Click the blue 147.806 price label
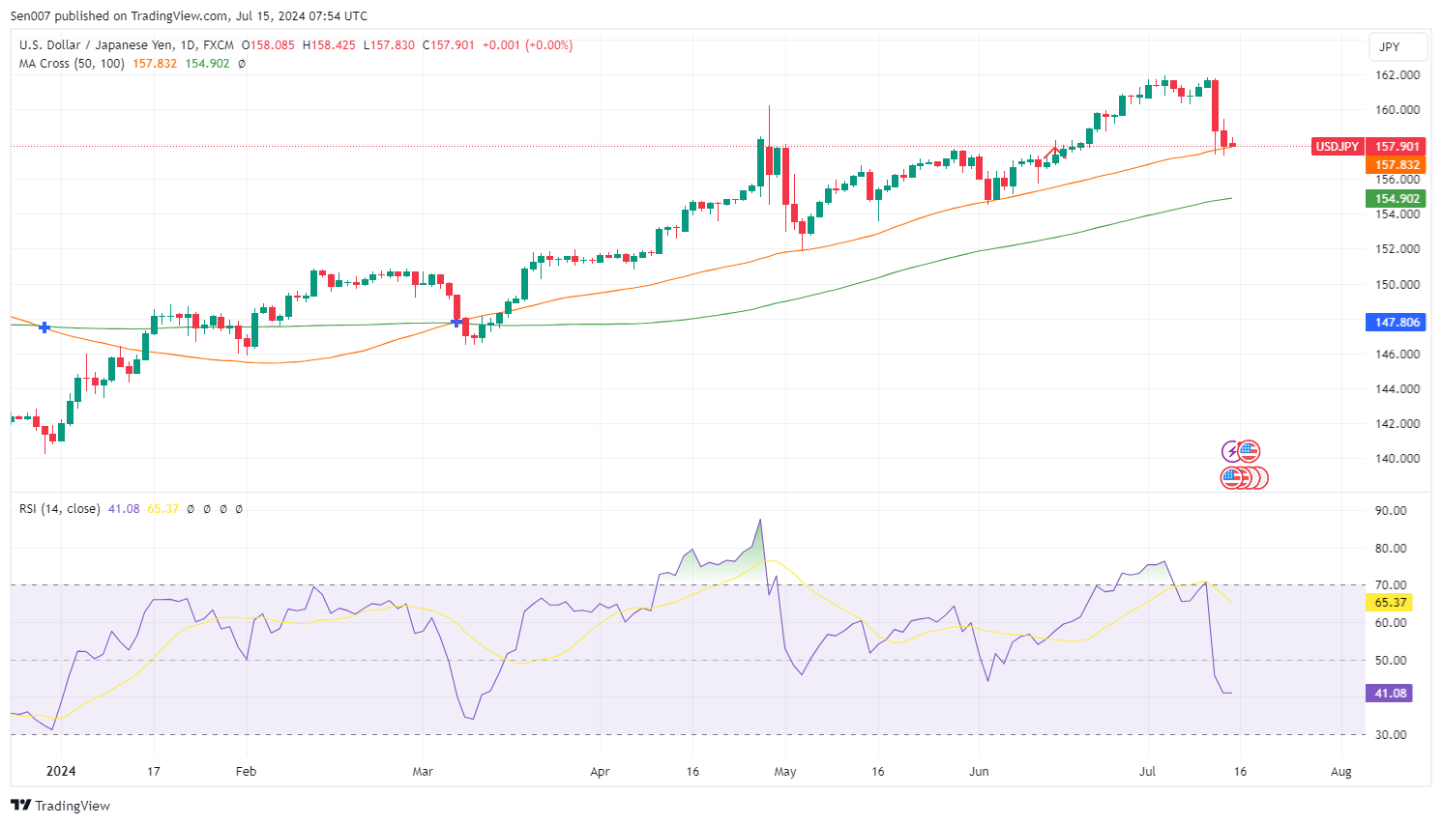1442x824 pixels. coord(1398,323)
